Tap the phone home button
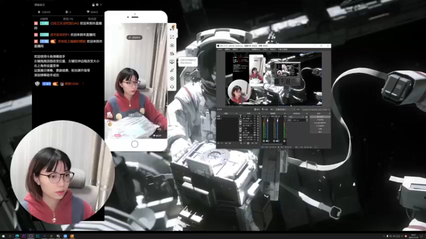The height and width of the screenshot is (239, 426). click(135, 144)
